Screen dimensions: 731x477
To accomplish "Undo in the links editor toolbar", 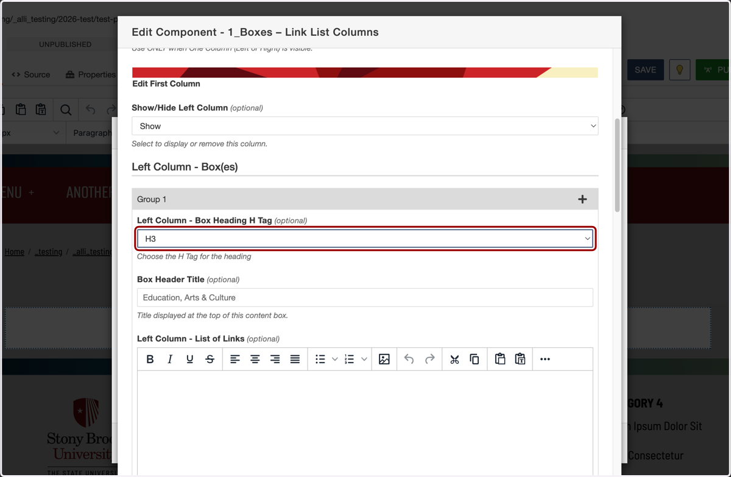I will coord(409,359).
